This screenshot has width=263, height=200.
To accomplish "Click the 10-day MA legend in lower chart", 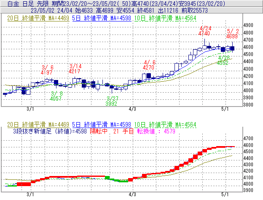I will point(165,125).
